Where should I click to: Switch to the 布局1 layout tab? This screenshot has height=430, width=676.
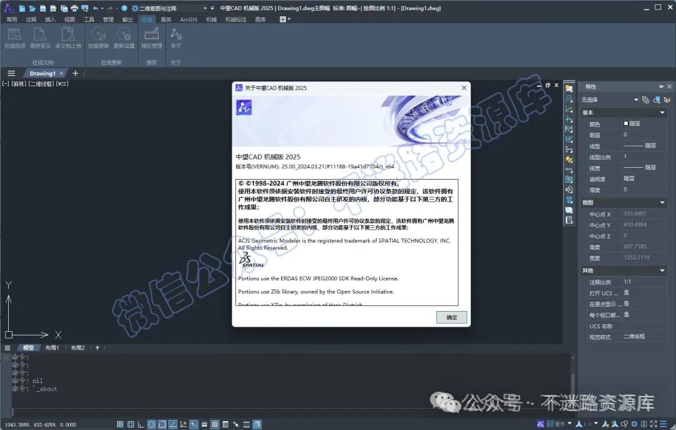52,347
